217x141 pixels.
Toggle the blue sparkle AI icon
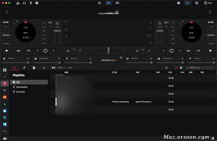[188, 3]
